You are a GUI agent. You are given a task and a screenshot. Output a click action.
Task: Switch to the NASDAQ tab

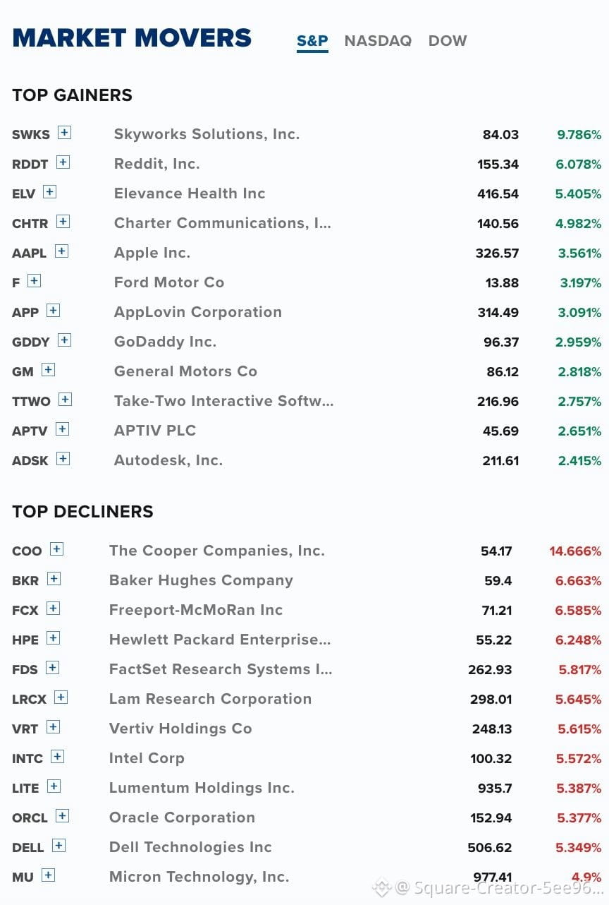[x=378, y=41]
